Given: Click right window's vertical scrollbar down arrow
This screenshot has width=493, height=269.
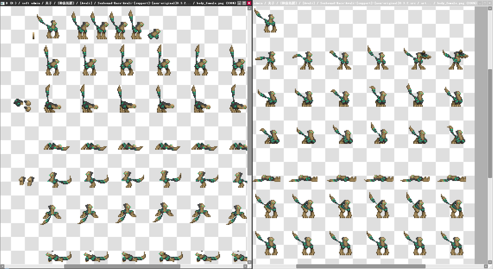Looking at the screenshot, I should click(x=490, y=262).
